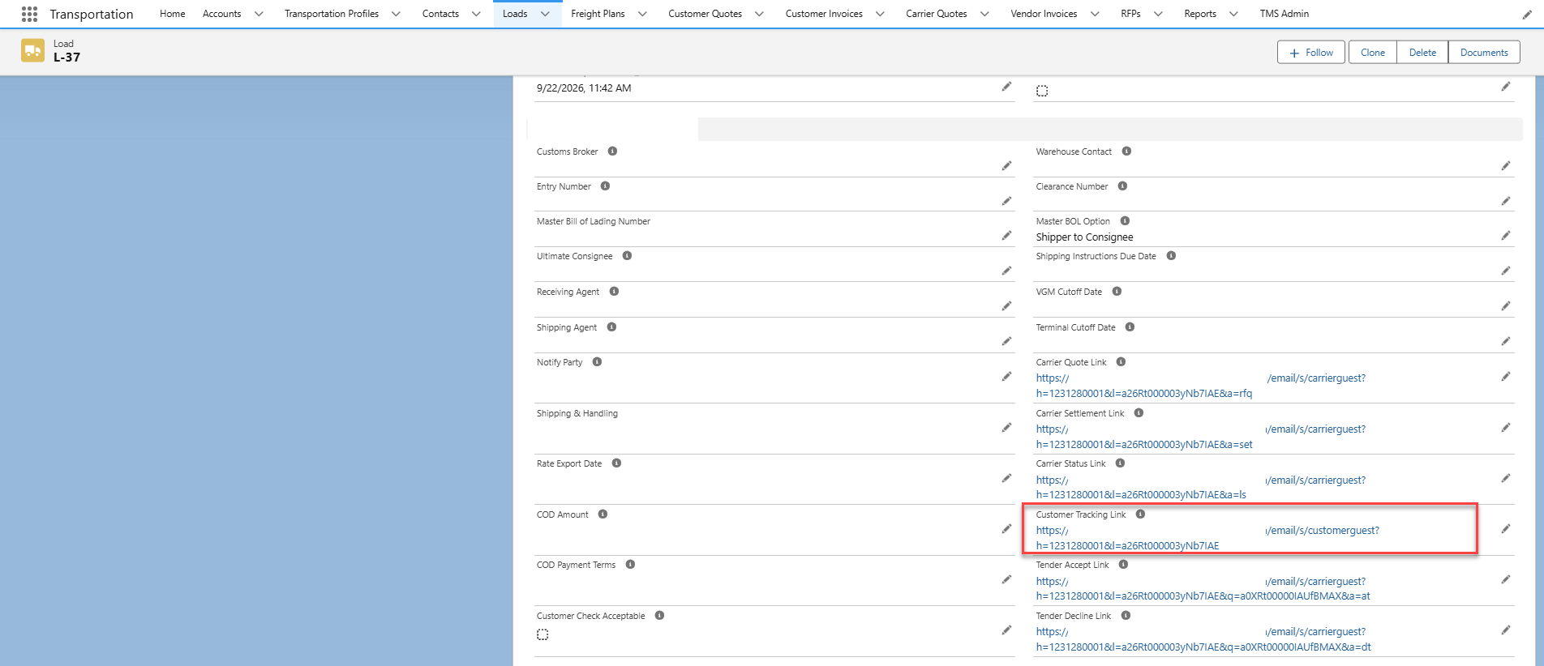Show info tooltip for VGM Cutoff Date
This screenshot has width=1544, height=666.
click(x=1117, y=292)
